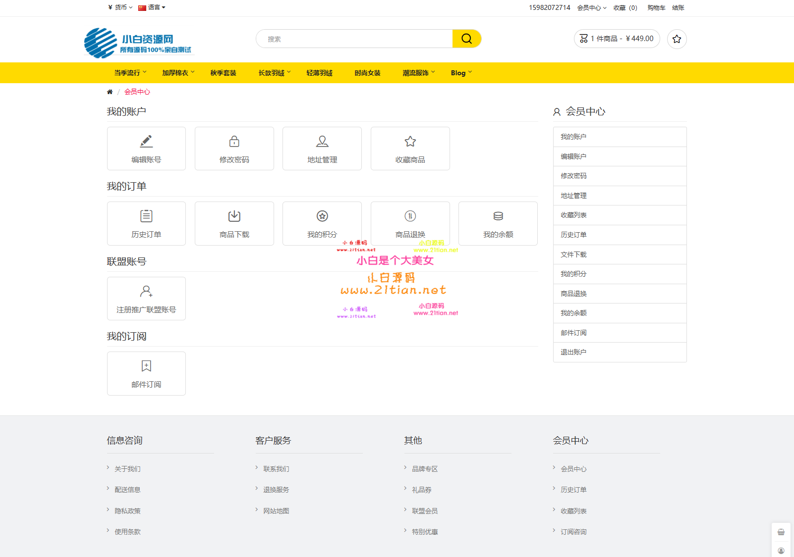Image resolution: width=794 pixels, height=557 pixels.
Task: Open the language selector dropdown
Action: point(152,7)
